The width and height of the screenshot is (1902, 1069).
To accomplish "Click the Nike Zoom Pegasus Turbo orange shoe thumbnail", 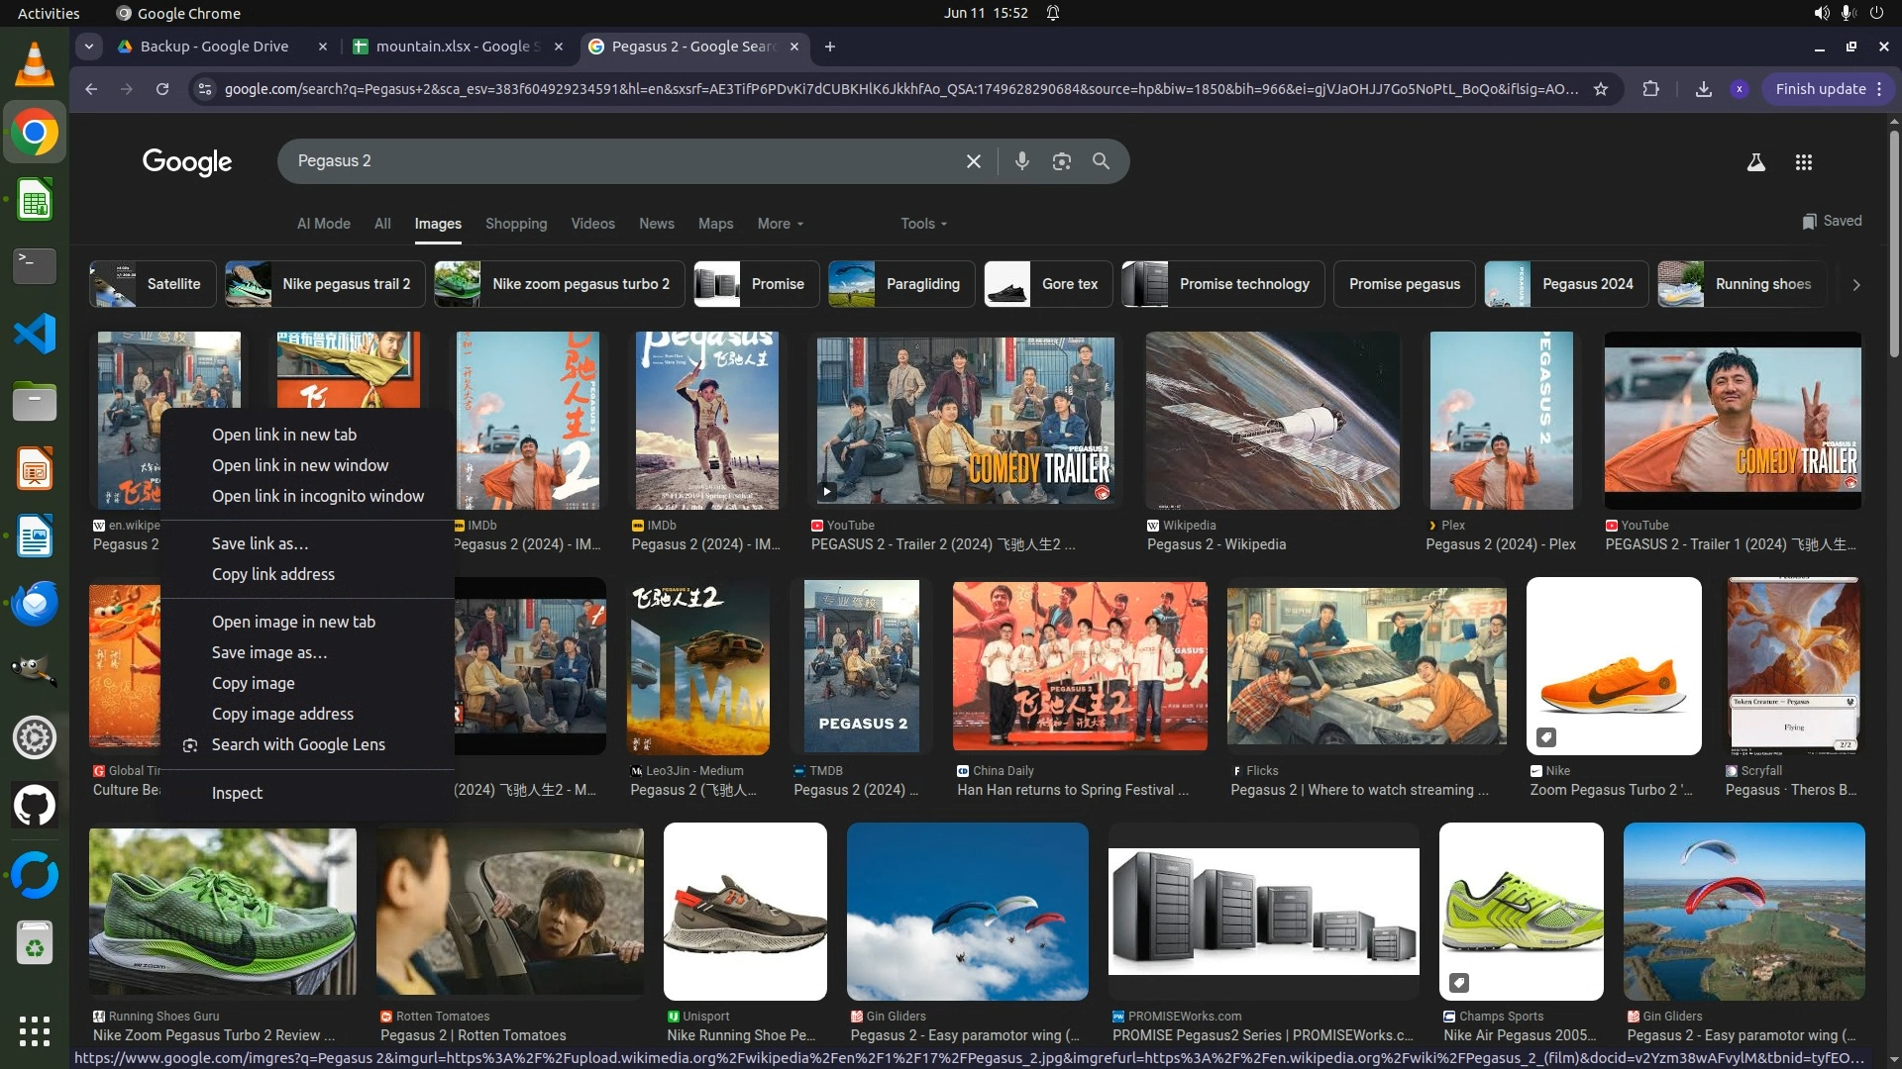I will tap(1613, 666).
